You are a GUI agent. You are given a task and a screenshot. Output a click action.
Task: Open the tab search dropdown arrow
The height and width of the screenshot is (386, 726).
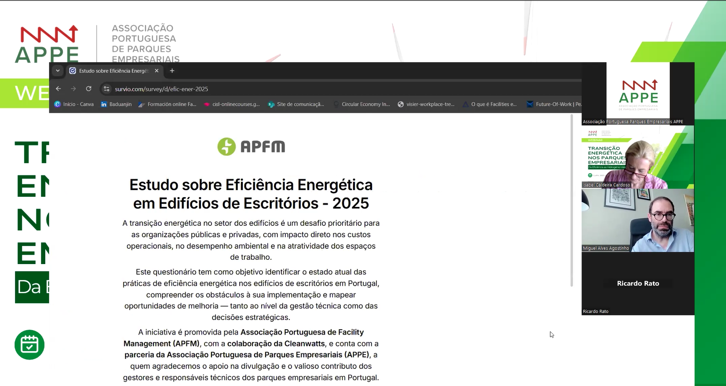[x=58, y=71]
